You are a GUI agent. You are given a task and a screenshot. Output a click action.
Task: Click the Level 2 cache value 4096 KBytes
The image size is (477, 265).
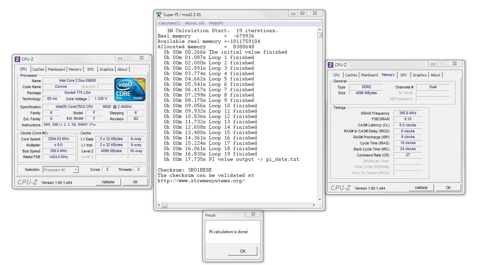(x=111, y=151)
